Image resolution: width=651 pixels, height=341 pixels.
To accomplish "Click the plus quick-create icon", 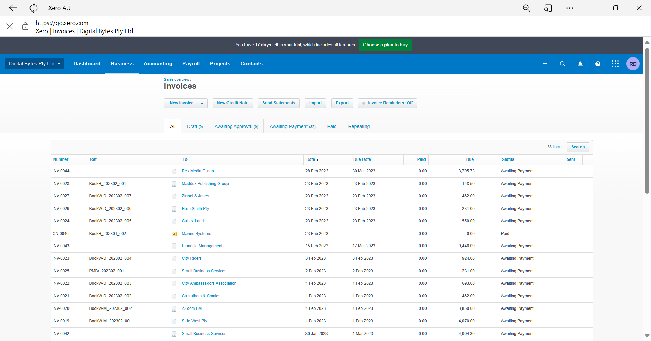I will [x=545, y=64].
